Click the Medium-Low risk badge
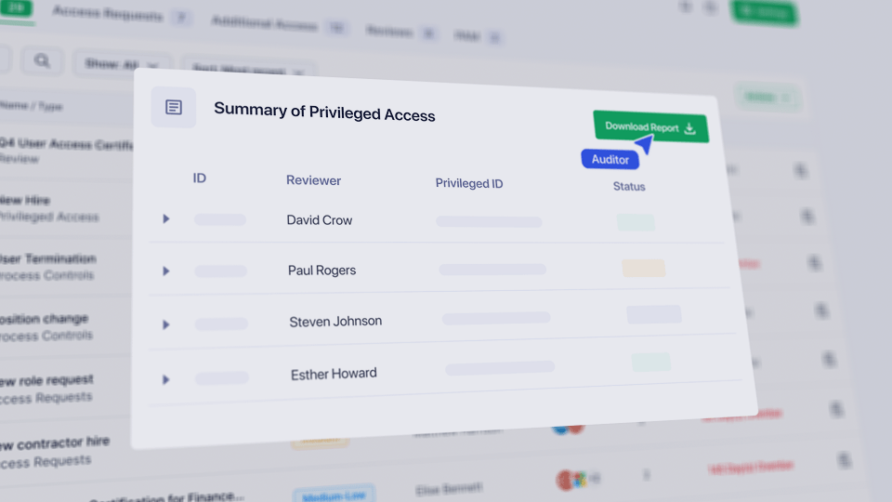 [x=333, y=494]
